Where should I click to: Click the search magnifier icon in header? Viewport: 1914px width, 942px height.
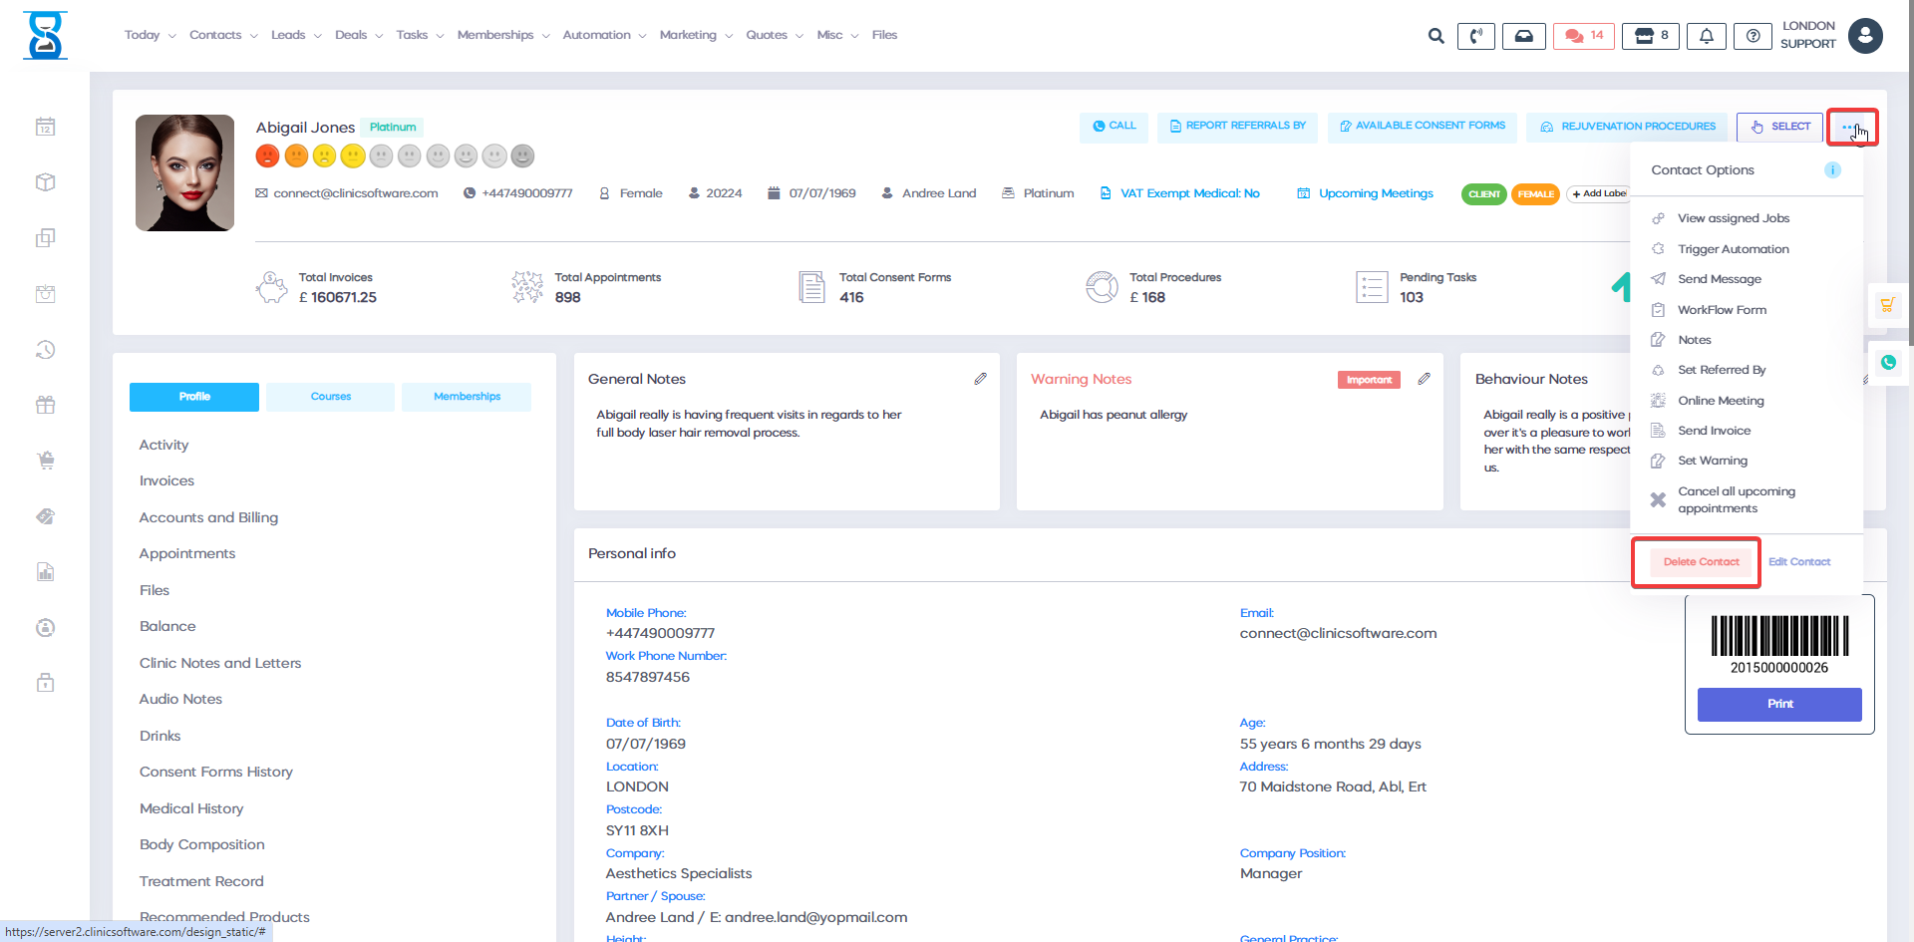point(1435,36)
